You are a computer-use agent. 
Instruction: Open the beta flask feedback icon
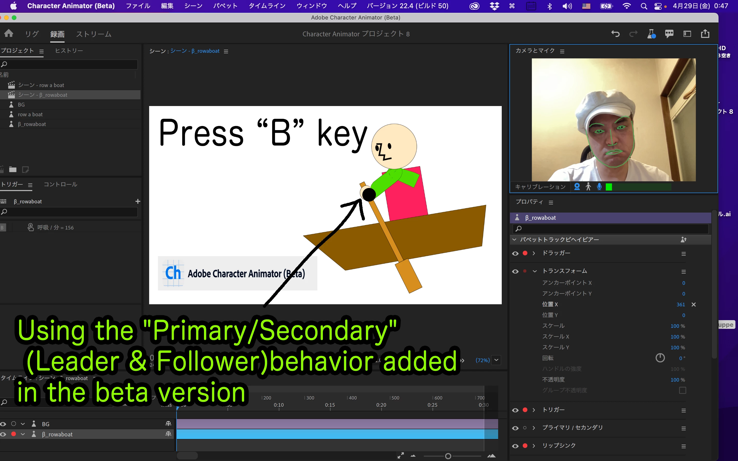(x=651, y=34)
